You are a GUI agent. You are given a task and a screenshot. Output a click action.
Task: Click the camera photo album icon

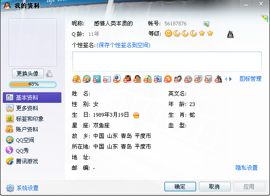click(x=157, y=79)
